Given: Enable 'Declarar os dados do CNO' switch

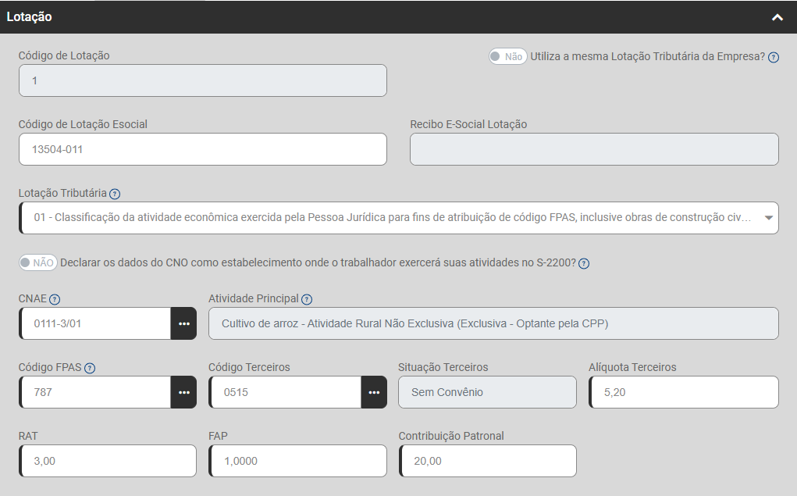Looking at the screenshot, I should (37, 262).
